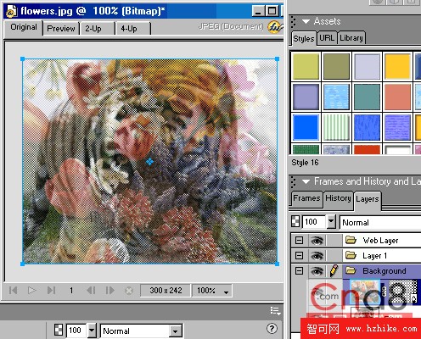Pick the bright blue style swatch
The height and width of the screenshot is (339, 421).
[306, 127]
